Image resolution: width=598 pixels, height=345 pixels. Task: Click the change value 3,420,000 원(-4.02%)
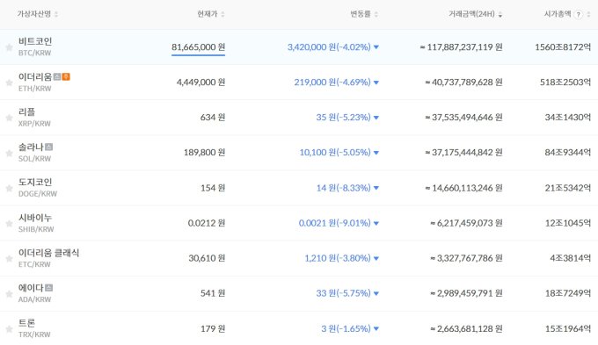(x=329, y=47)
